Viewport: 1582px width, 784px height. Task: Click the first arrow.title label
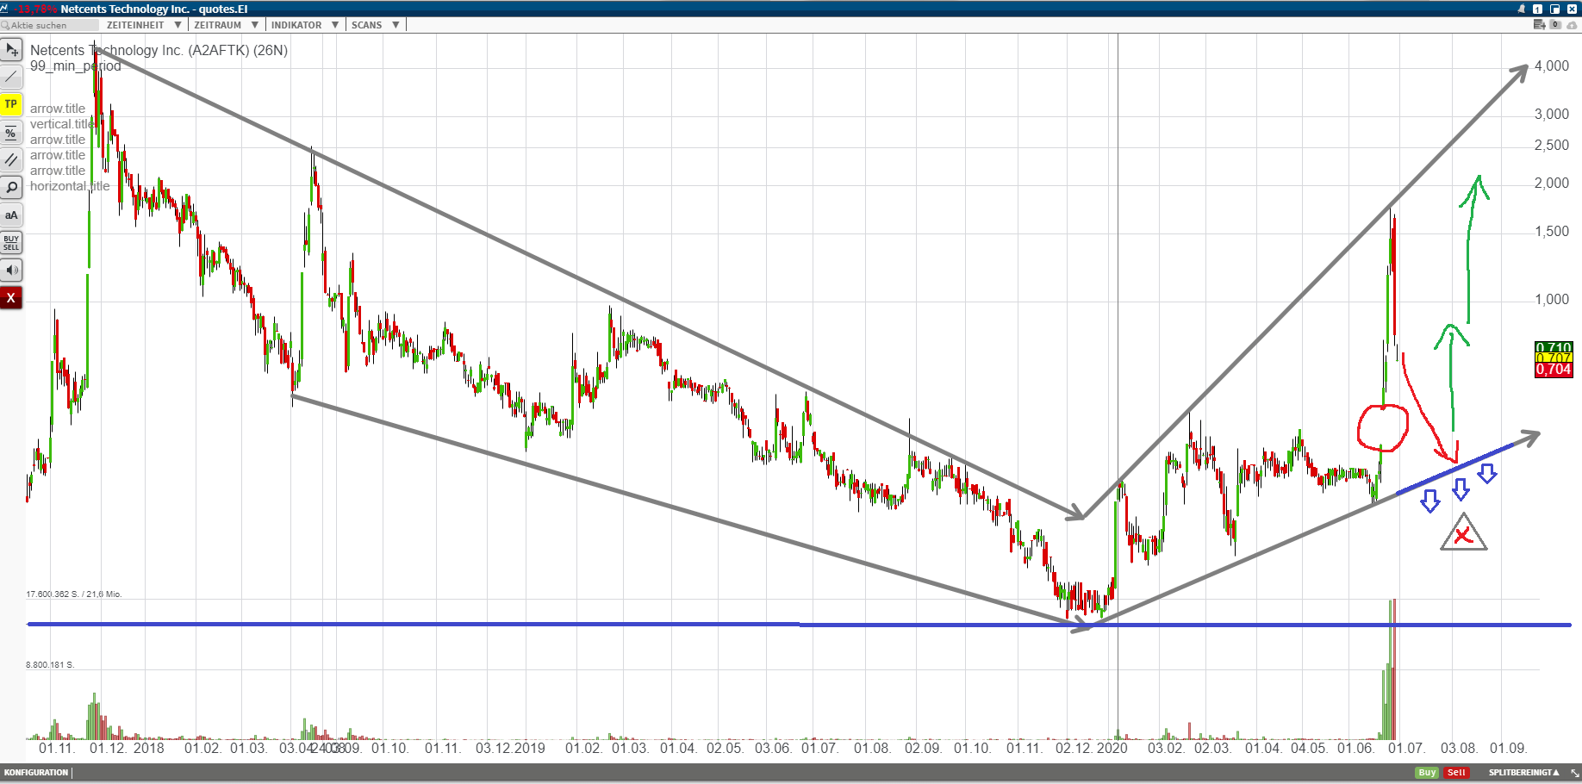[58, 109]
